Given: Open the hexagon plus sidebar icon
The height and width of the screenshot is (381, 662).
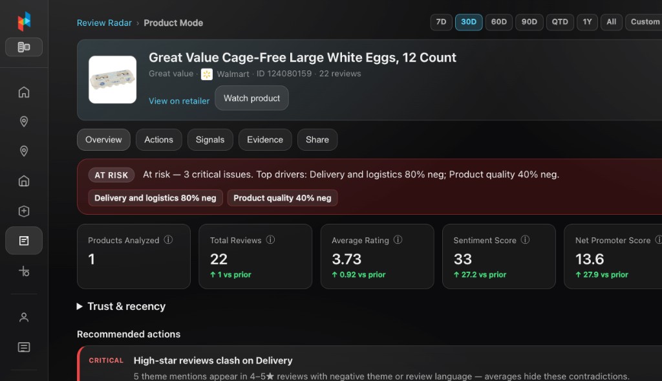Looking at the screenshot, I should coord(24,211).
